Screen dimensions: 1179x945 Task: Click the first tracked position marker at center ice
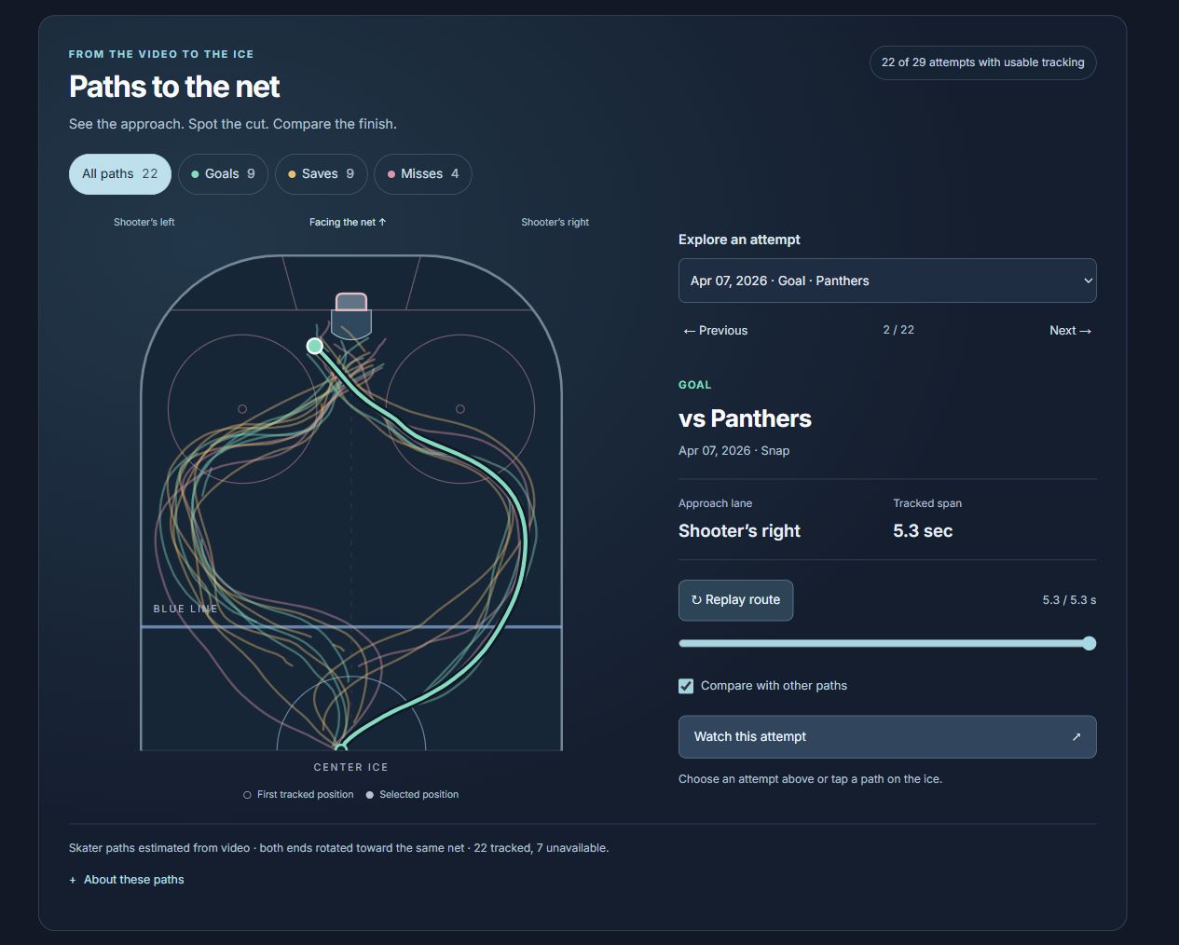point(341,747)
